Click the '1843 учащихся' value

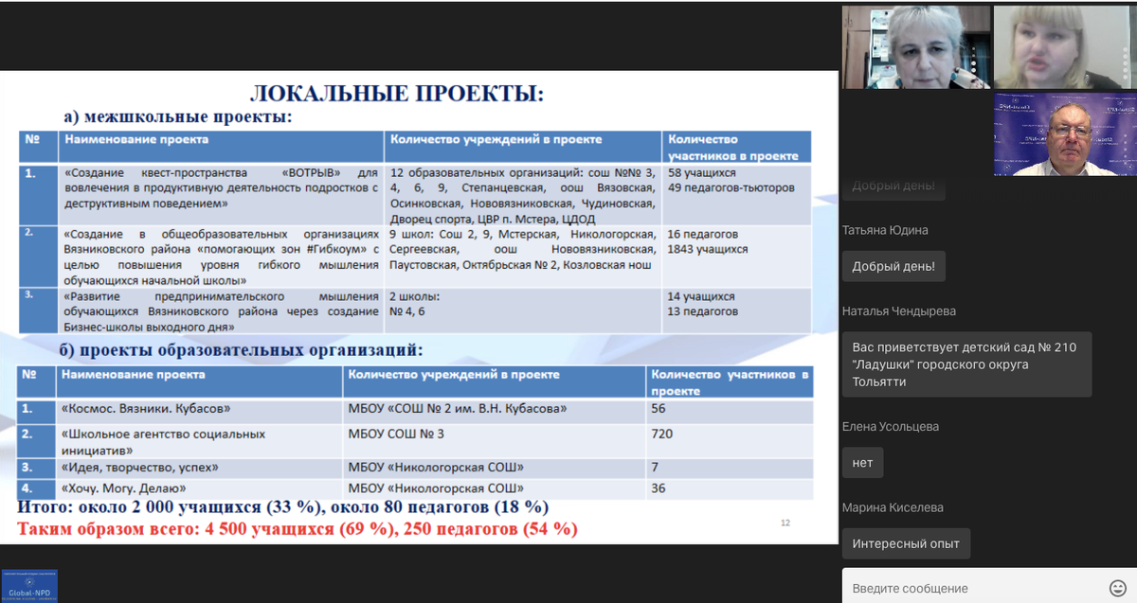(x=707, y=249)
